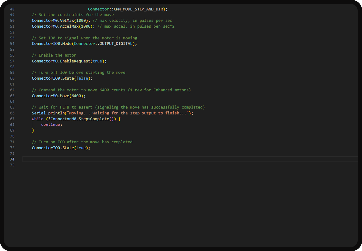Click line number 48 in the gutter
This screenshot has width=362, height=251.
click(12, 9)
